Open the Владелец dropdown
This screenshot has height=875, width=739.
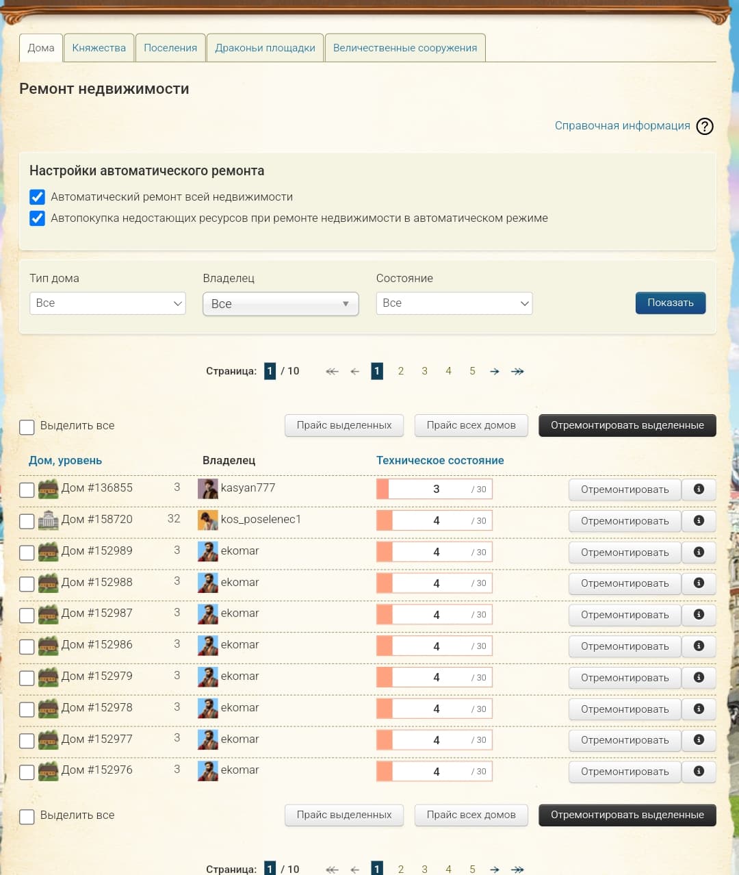point(281,304)
